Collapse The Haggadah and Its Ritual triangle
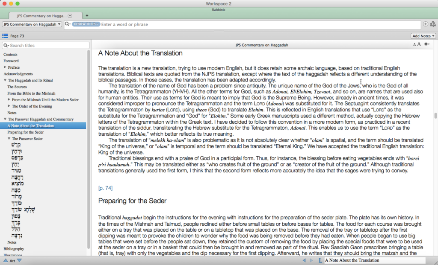 pyautogui.click(x=5, y=80)
